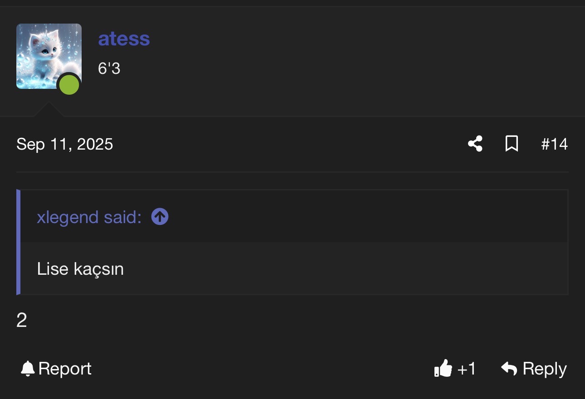The height and width of the screenshot is (399, 585).
Task: Click the curved reply arrow icon
Action: click(x=509, y=369)
